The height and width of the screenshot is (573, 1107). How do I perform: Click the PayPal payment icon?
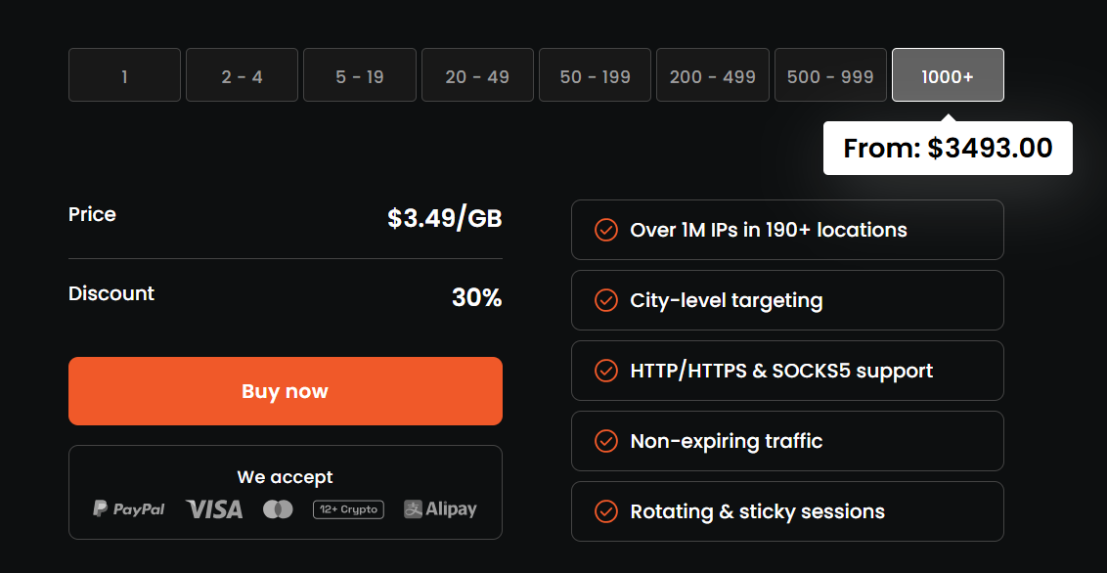click(129, 508)
